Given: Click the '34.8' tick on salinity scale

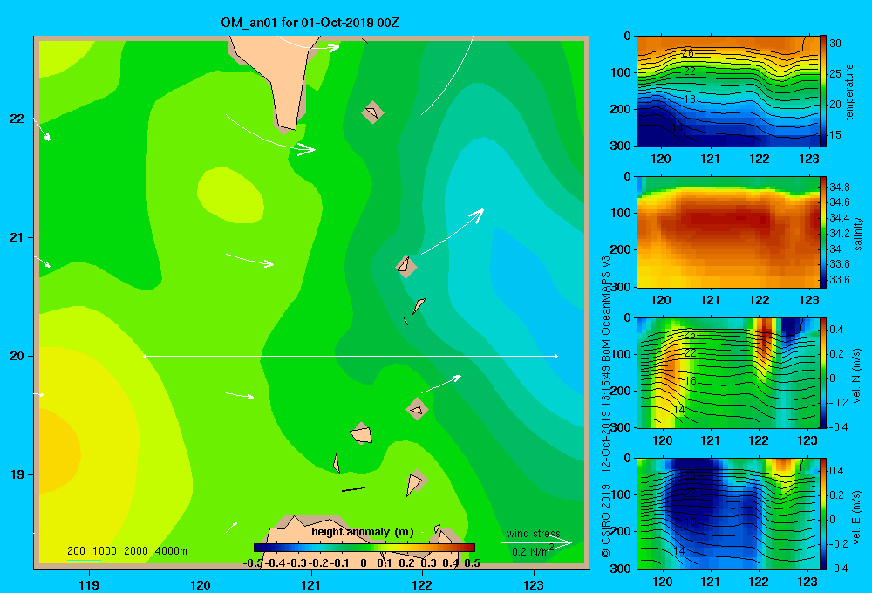Looking at the screenshot, I should pyautogui.click(x=839, y=187).
